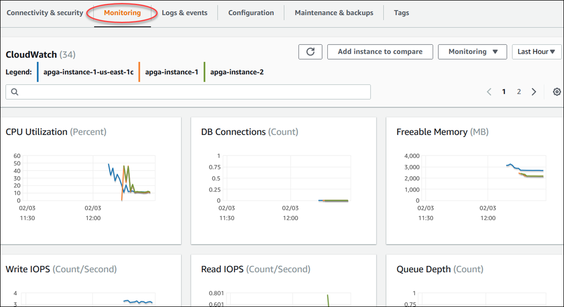Open the Logs & events tab

point(185,13)
